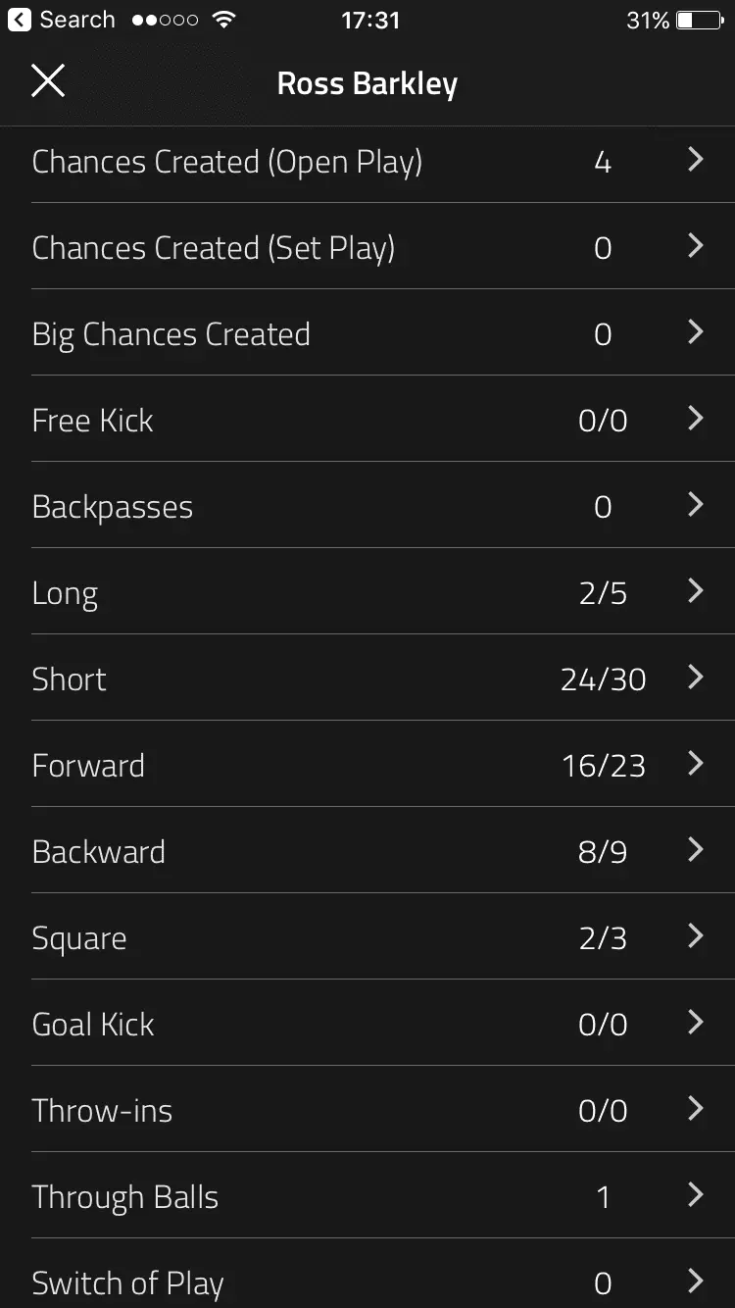Screen dimensions: 735x1308
Task: Expand Chances Created (Set Play) chevron
Action: click(695, 246)
